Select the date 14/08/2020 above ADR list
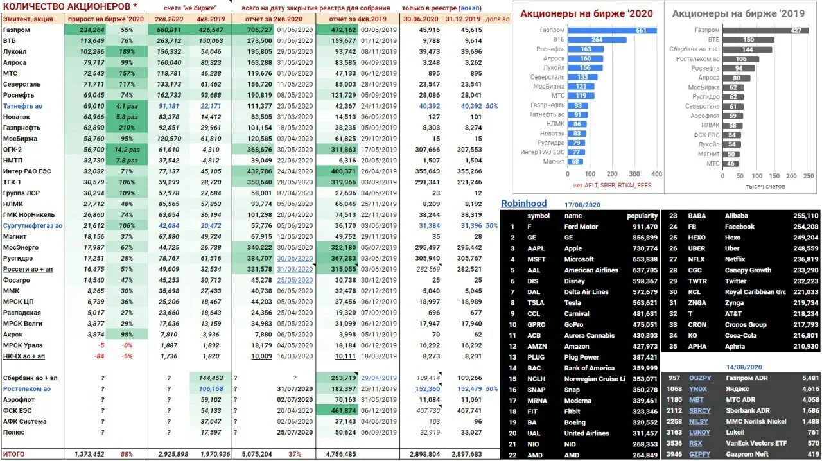The height and width of the screenshot is (461, 822). (x=744, y=367)
